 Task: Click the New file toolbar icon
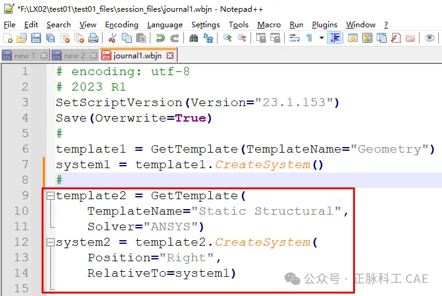tap(8, 38)
